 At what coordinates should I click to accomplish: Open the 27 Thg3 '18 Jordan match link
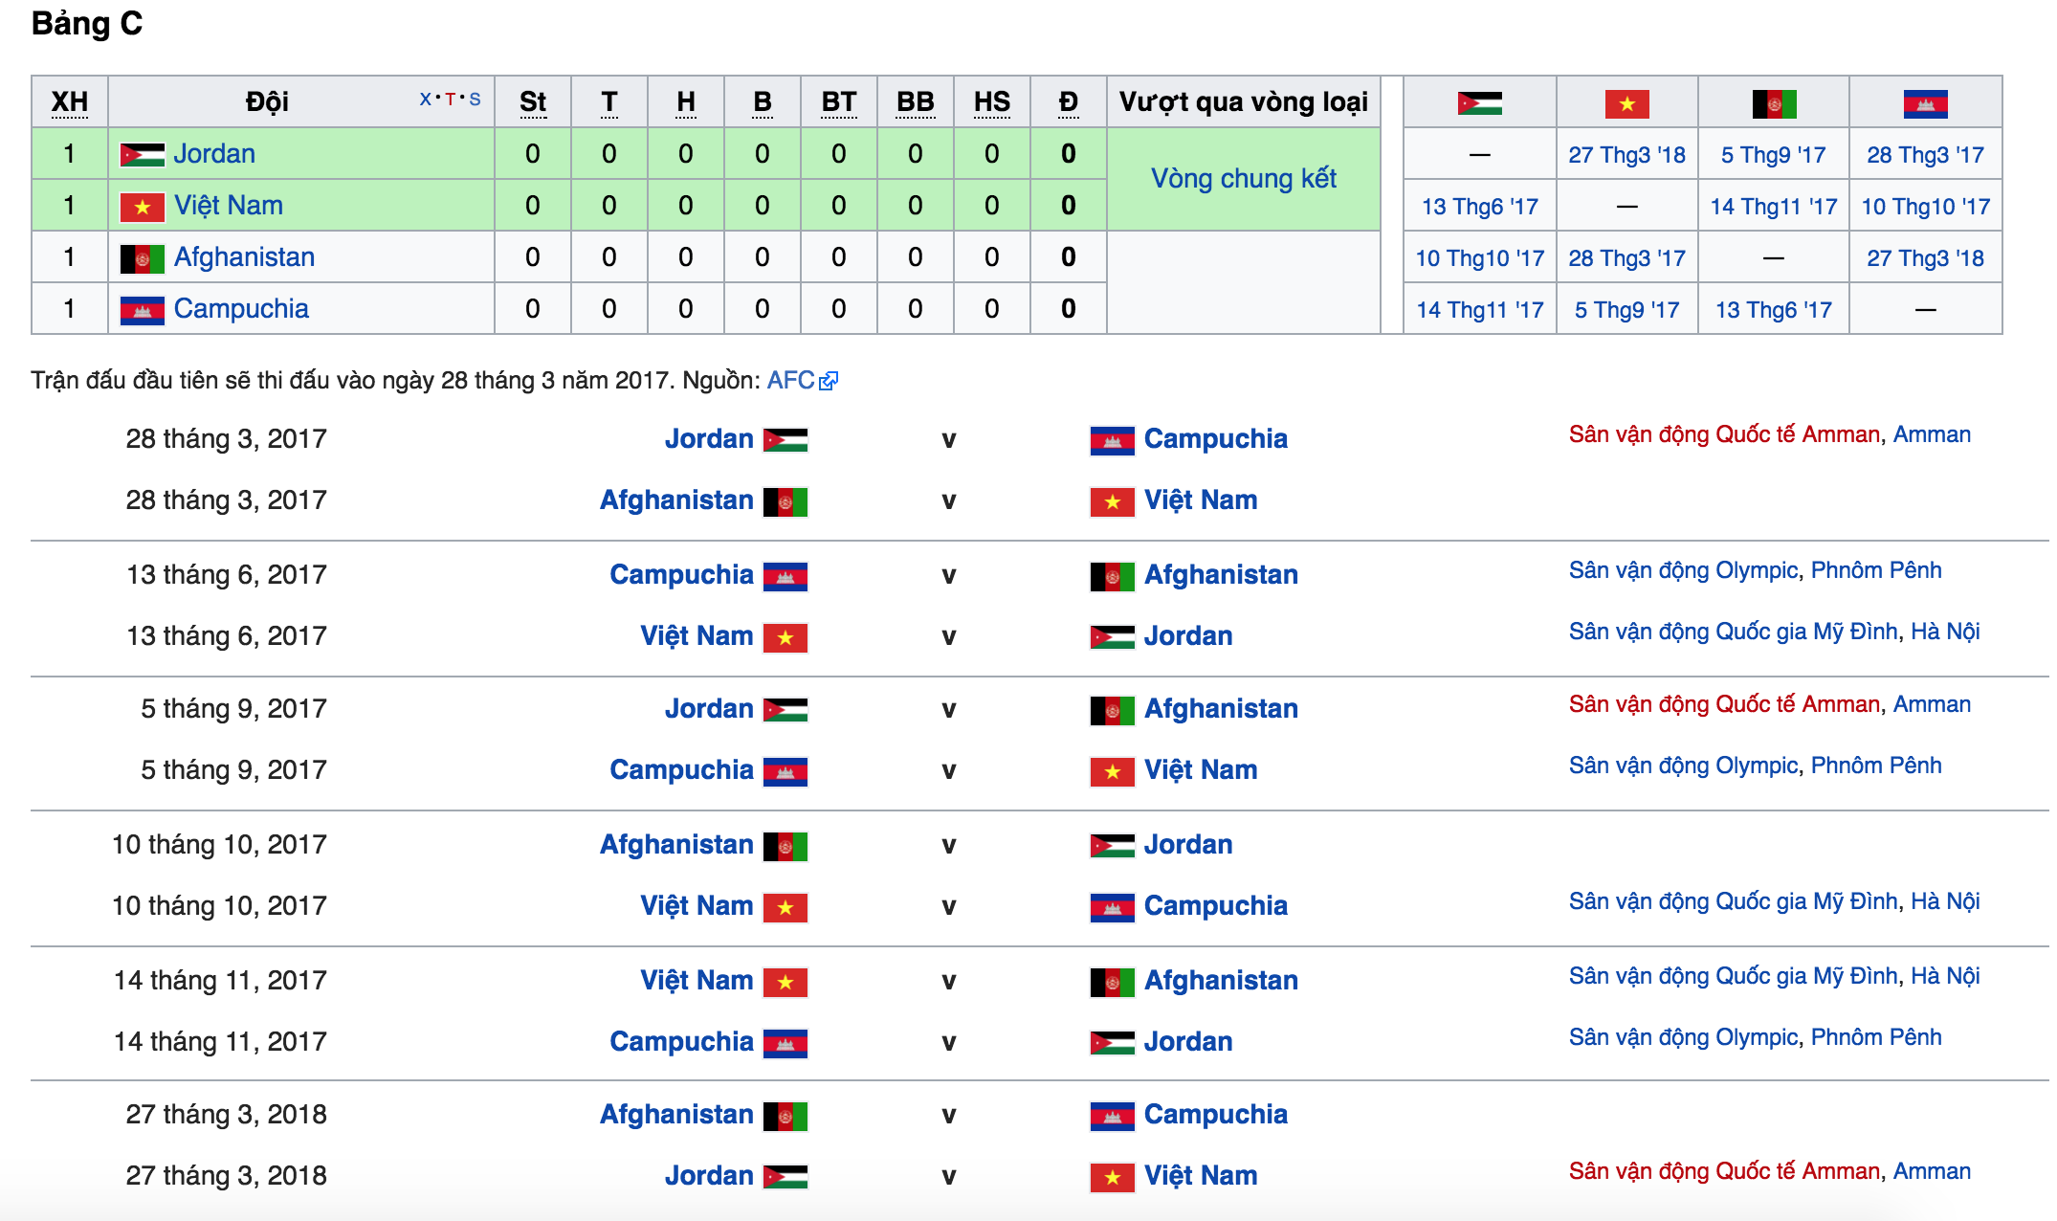(1626, 155)
